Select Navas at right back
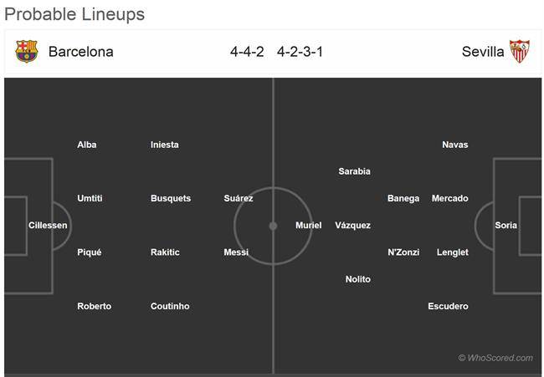The width and height of the screenshot is (544, 377). pos(454,145)
